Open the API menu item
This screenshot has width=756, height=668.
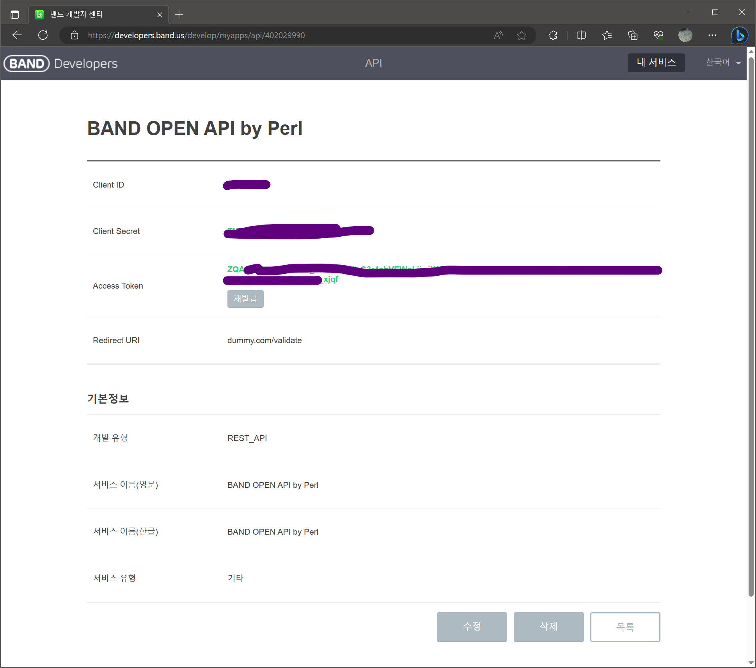click(373, 63)
